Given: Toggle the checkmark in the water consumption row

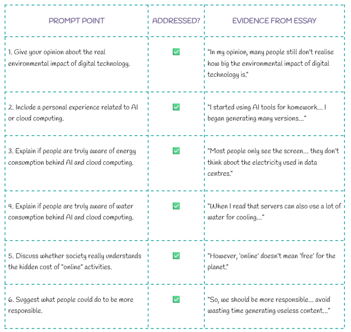Looking at the screenshot, I should (x=176, y=206).
